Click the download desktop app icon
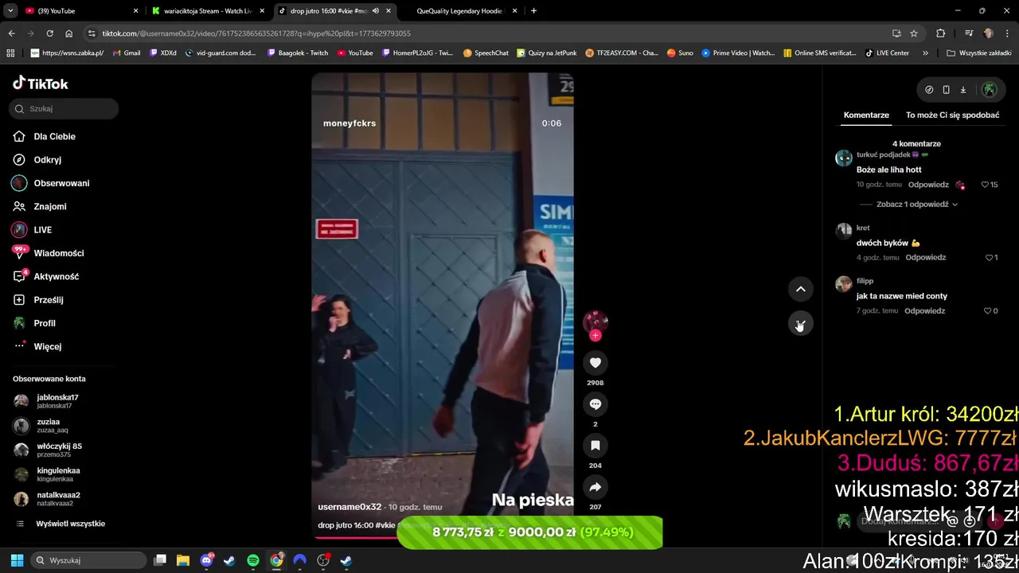 pos(962,90)
